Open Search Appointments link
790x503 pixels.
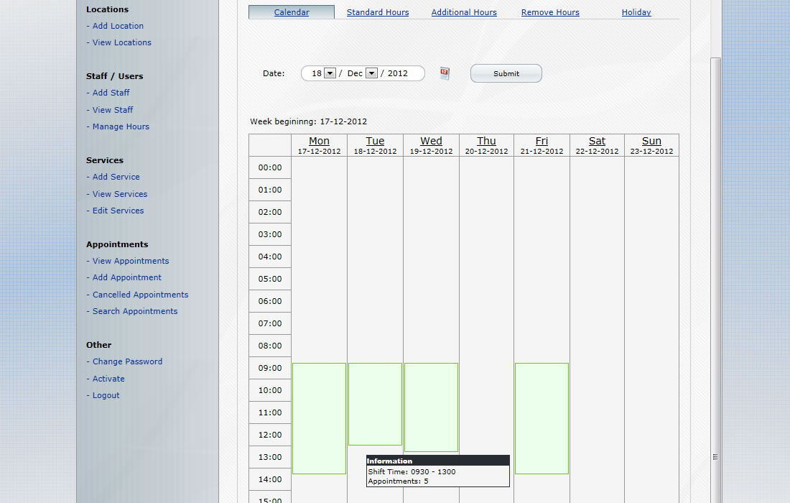tap(135, 311)
